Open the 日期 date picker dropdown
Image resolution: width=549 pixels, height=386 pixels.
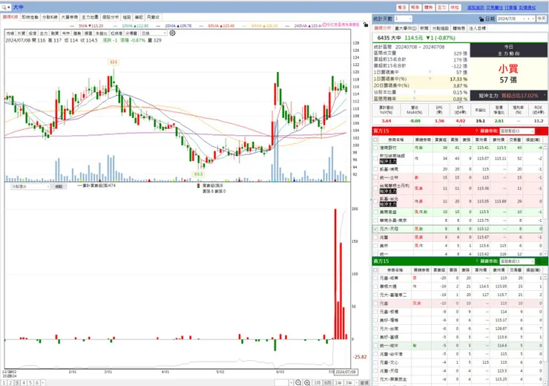524,19
